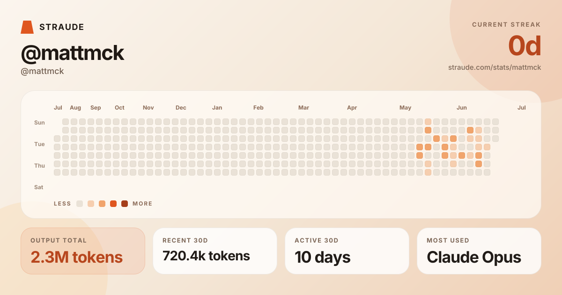Click the STRAUDE brand name text
This screenshot has width=562, height=295.
62,27
